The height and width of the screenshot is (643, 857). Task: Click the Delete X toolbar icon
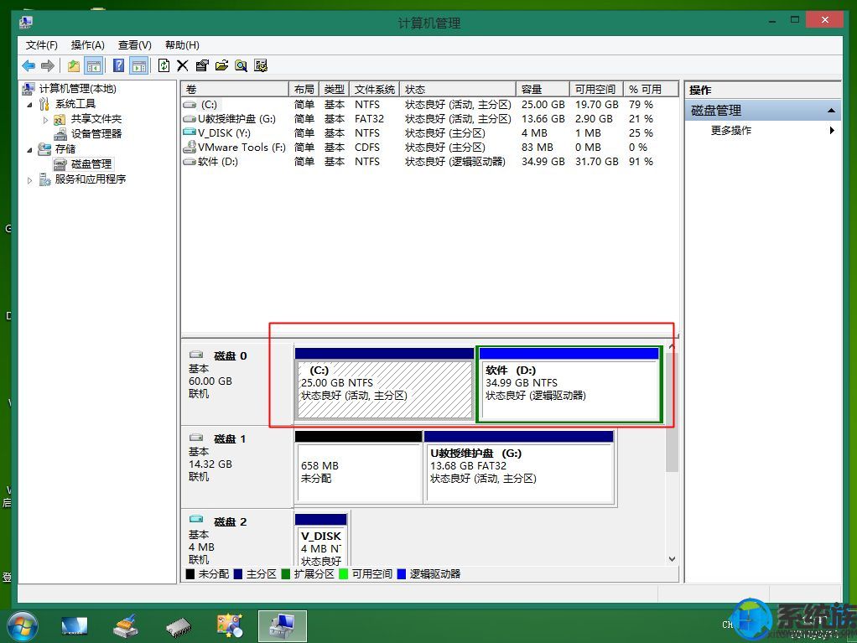pyautogui.click(x=183, y=66)
